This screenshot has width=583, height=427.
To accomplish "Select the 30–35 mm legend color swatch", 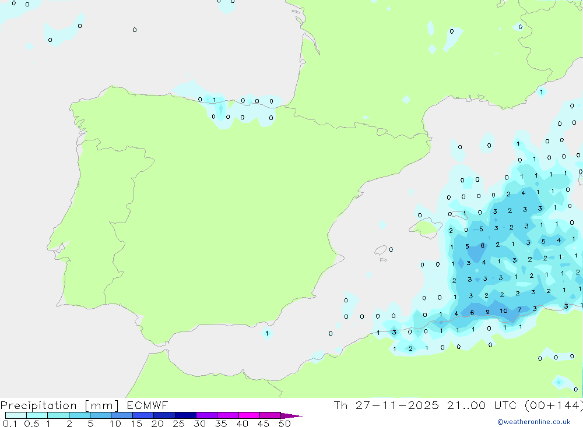I will 207,415.
